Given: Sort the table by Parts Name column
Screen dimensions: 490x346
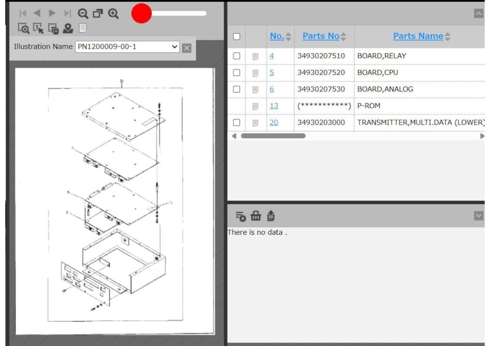Looking at the screenshot, I should (422, 36).
